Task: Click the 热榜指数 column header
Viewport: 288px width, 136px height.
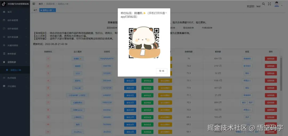Action: 189,52
